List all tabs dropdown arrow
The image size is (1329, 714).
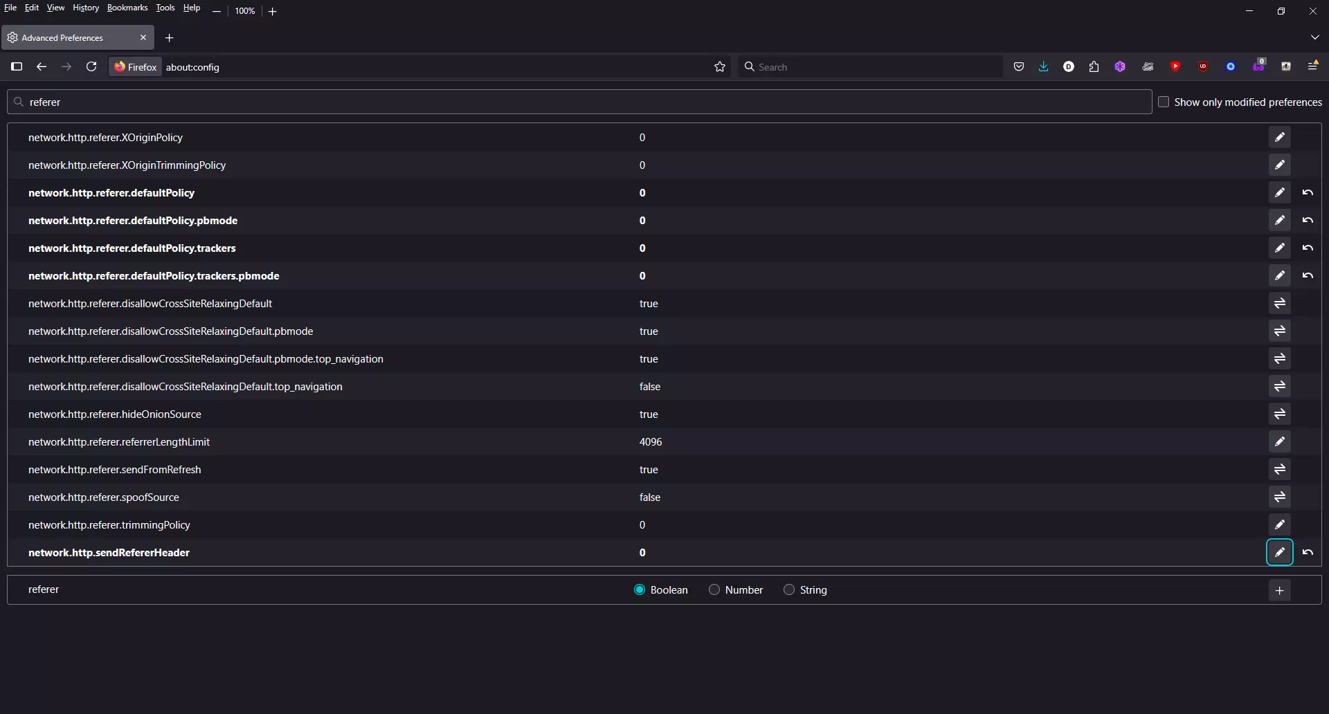[x=1314, y=37]
